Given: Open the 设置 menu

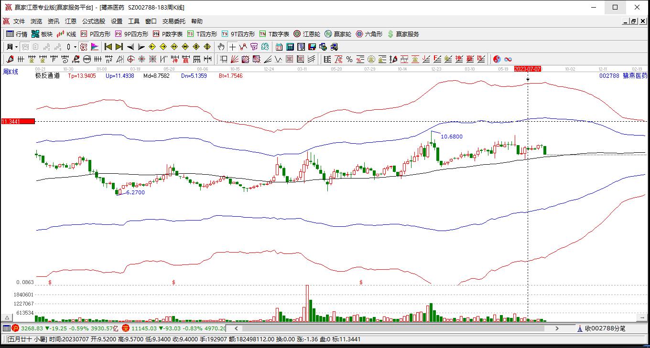Looking at the screenshot, I should coord(117,21).
